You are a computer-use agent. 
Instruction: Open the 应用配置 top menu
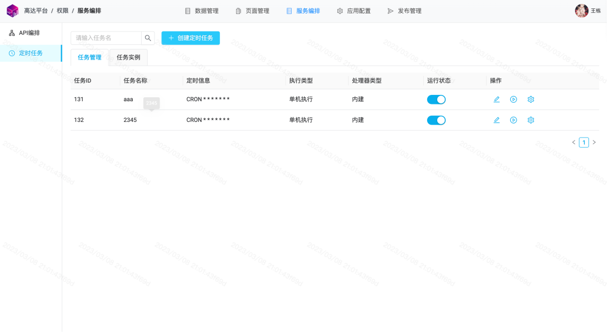coord(354,11)
